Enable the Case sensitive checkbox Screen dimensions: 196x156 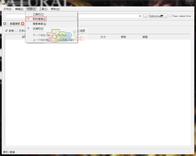(x=170, y=16)
